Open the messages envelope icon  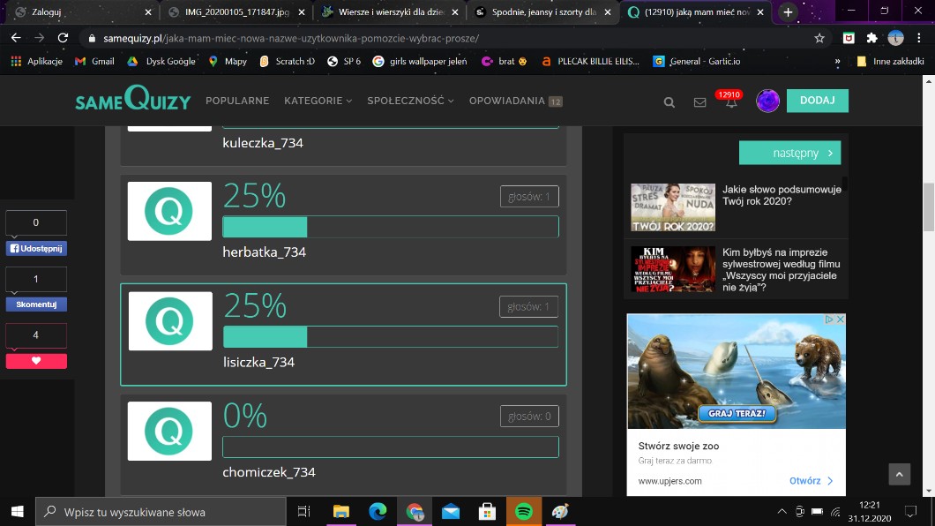[x=699, y=102]
